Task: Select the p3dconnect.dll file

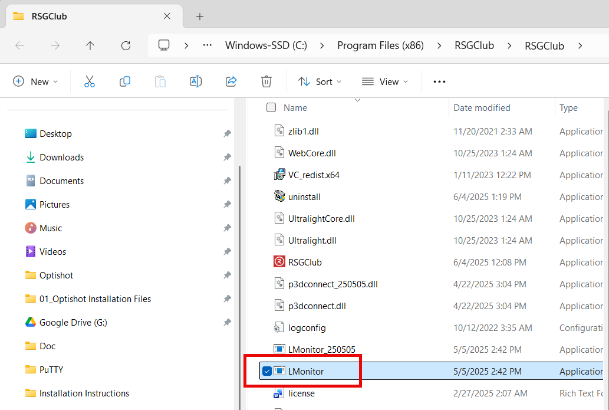Action: 317,306
